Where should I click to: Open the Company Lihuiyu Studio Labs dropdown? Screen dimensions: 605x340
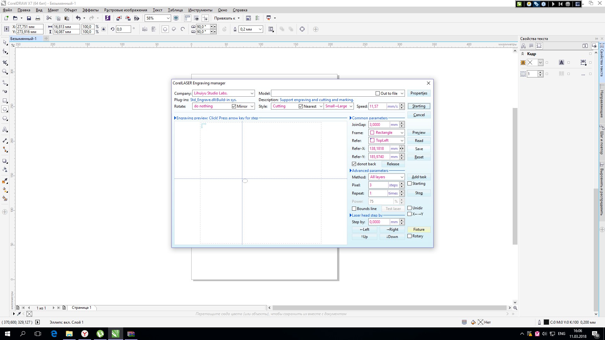coord(252,93)
